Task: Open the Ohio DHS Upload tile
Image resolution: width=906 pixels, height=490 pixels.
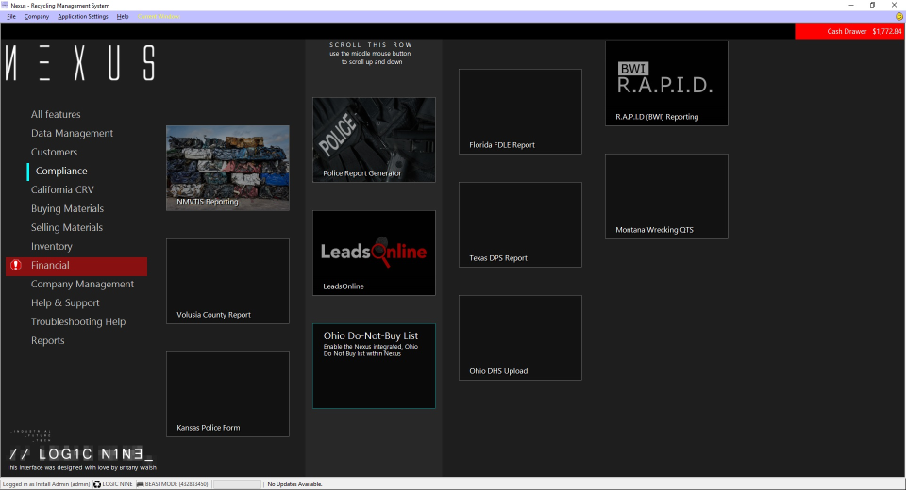Action: [x=520, y=337]
